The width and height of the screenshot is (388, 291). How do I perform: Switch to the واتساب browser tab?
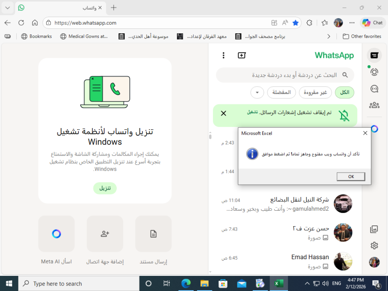[x=61, y=8]
